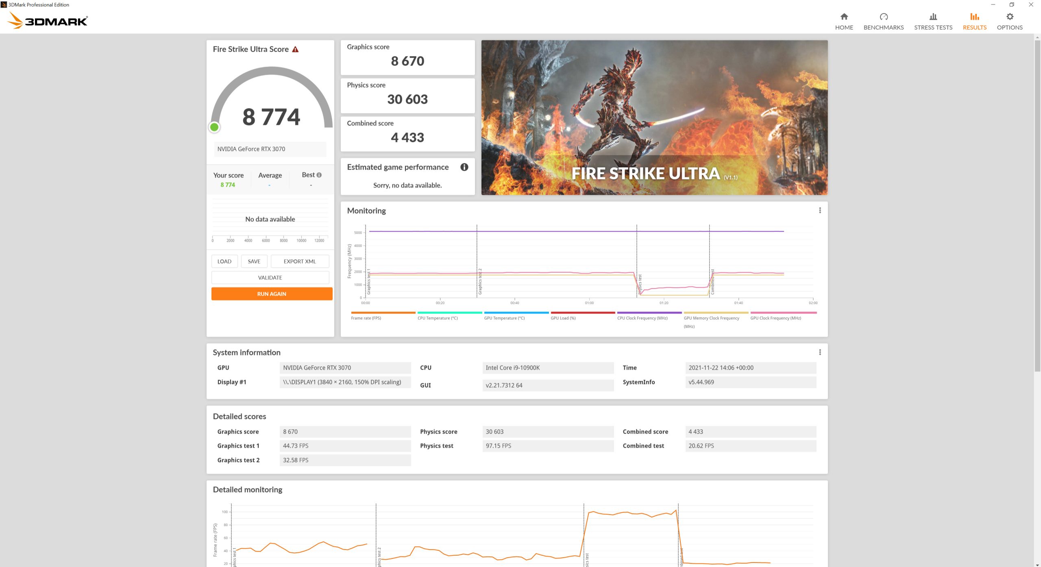The height and width of the screenshot is (567, 1041).
Task: Open the Benchmarks gauge icon
Action: [883, 17]
